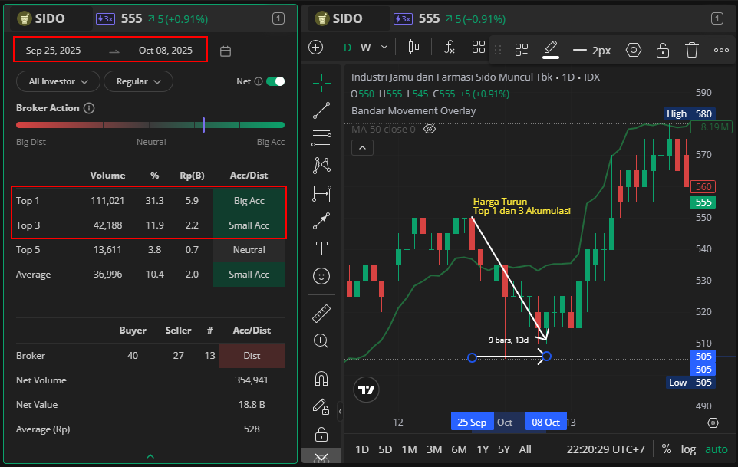Click the left endpoint handle of date range
This screenshot has width=738, height=467.
(x=472, y=357)
